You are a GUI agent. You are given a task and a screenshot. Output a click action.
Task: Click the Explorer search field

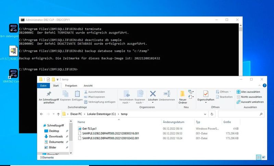241,114
